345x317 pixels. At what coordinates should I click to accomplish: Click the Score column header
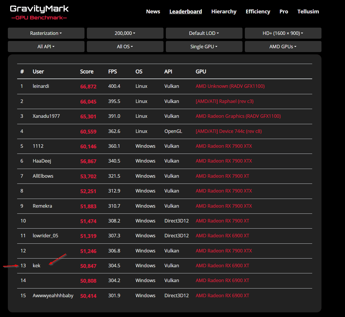pyautogui.click(x=87, y=72)
